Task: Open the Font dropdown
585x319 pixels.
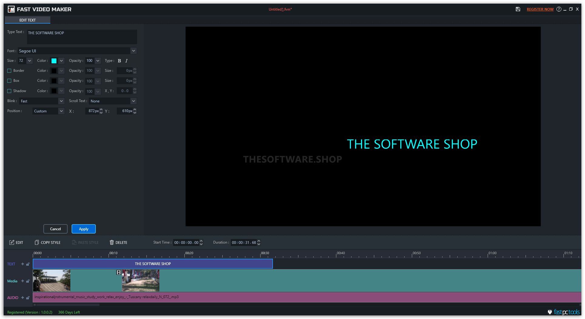Action: point(133,51)
